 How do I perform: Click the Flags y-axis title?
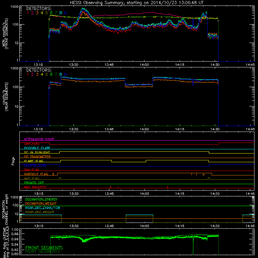pos(13,161)
